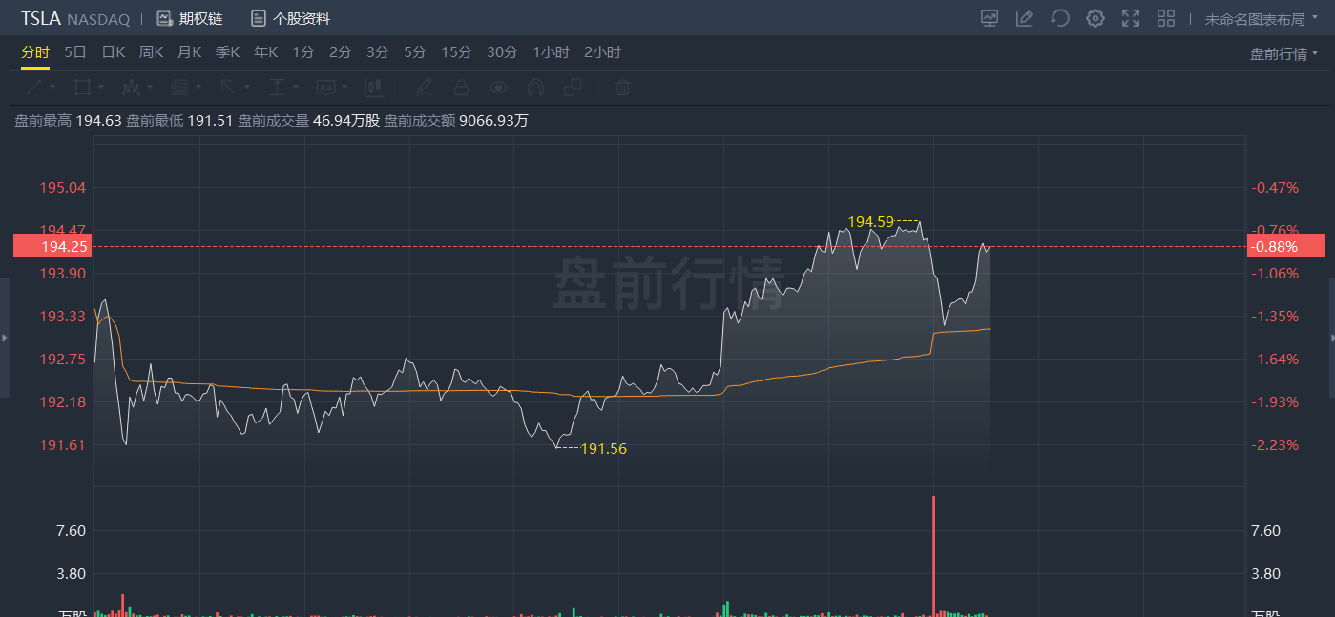
Task: Click the edit drawing pencil icon in header
Action: coord(1024,18)
